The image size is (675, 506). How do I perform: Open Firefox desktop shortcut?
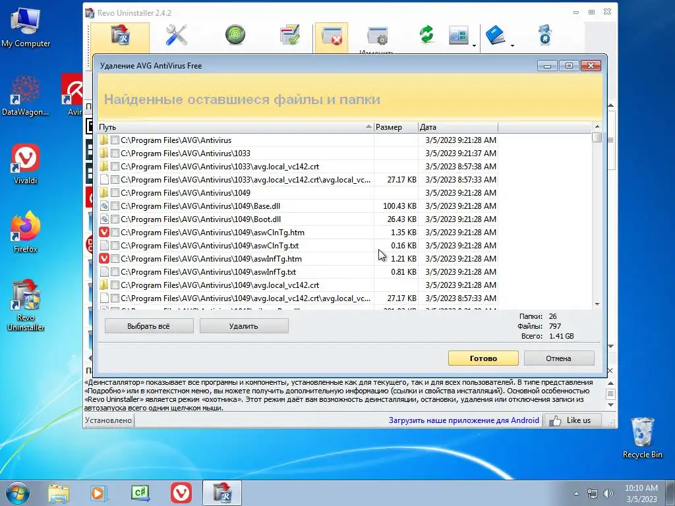[x=26, y=233]
